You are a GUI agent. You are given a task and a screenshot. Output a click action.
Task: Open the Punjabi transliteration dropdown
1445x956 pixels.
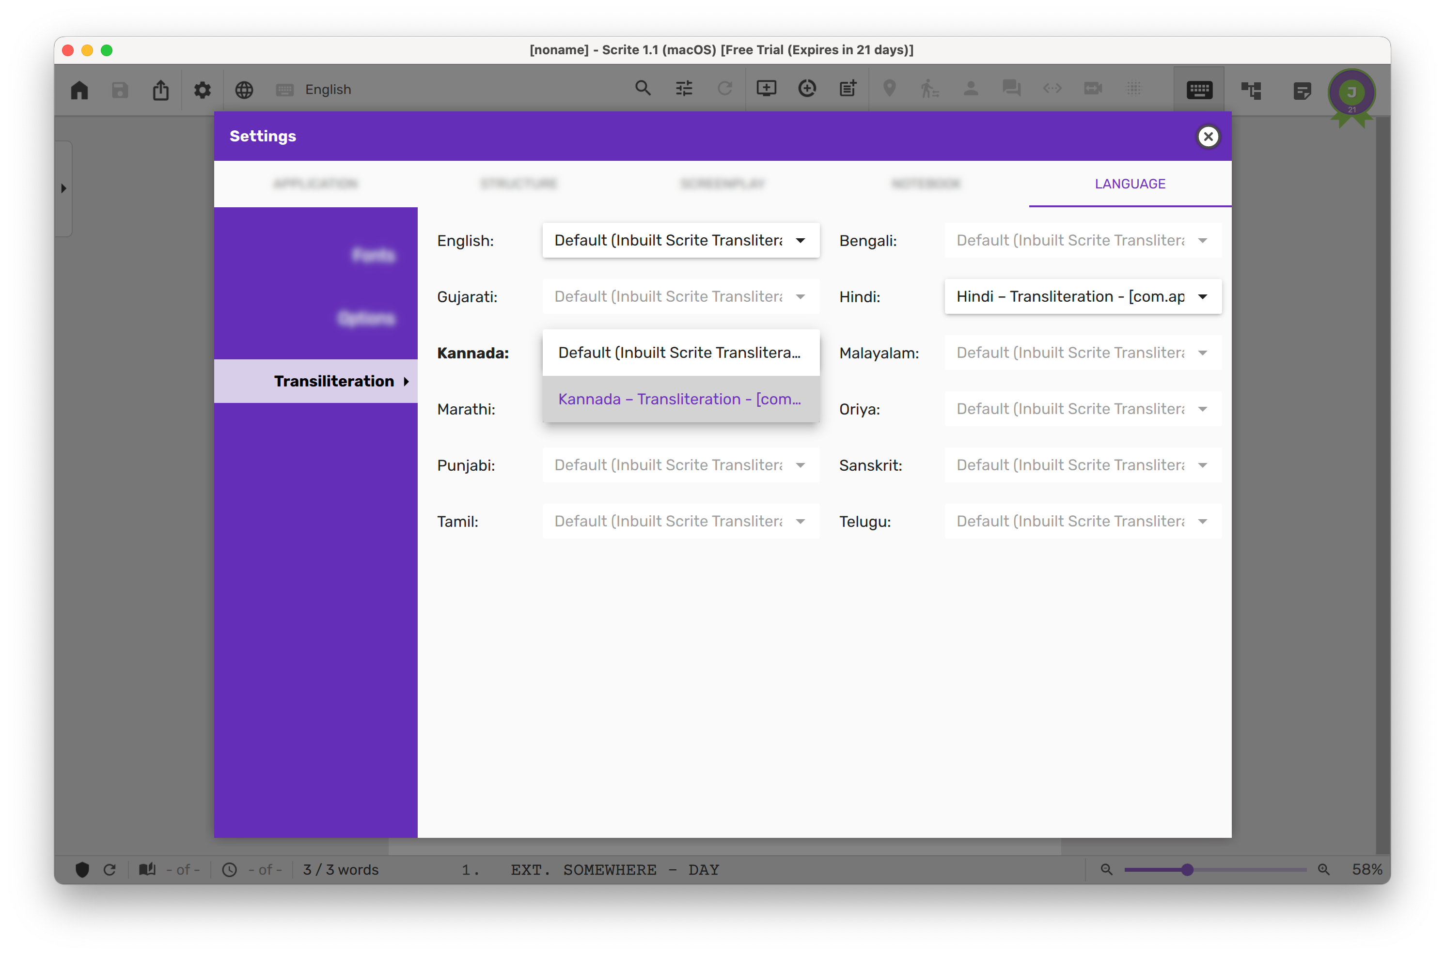click(x=681, y=464)
